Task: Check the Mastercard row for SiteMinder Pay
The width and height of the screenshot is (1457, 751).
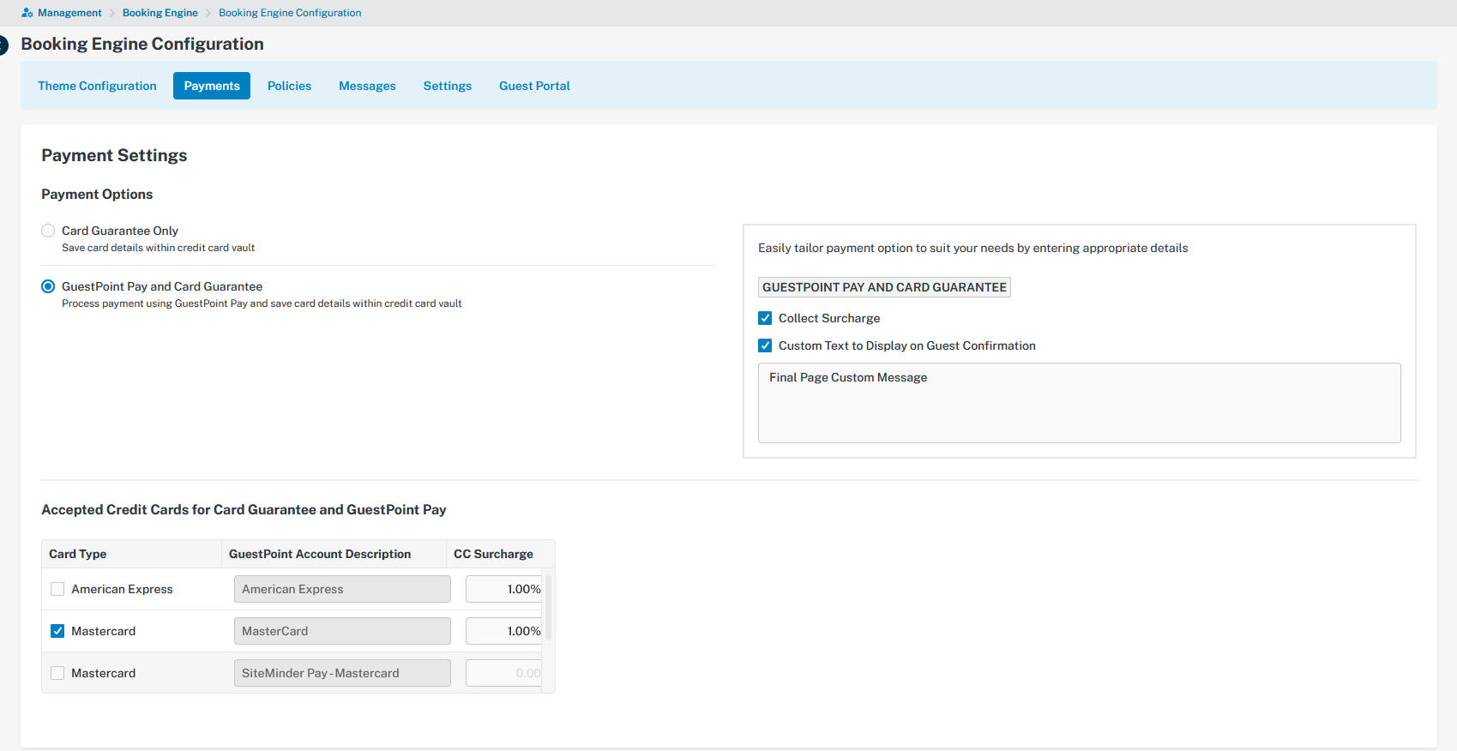Action: (x=57, y=673)
